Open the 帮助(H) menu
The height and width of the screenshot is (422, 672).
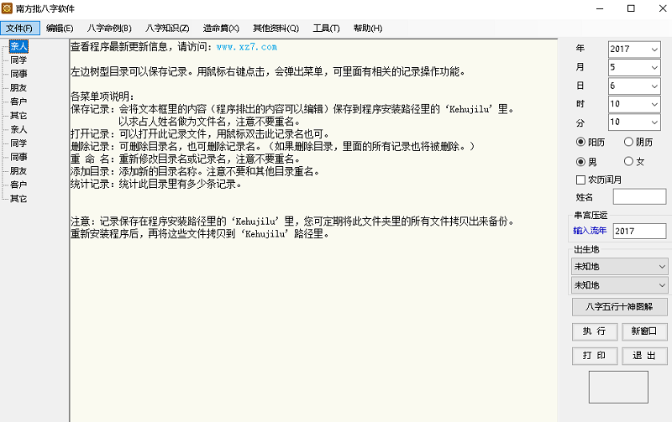[x=368, y=29]
